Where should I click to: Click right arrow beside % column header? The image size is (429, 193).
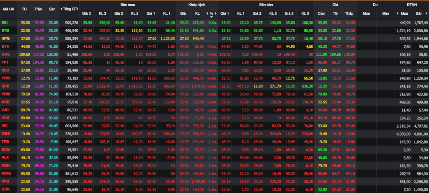216,13
